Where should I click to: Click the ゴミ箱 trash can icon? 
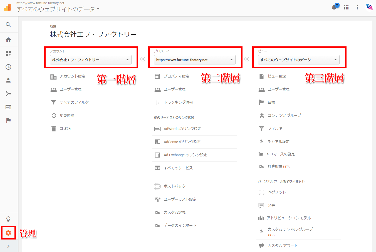click(x=54, y=129)
